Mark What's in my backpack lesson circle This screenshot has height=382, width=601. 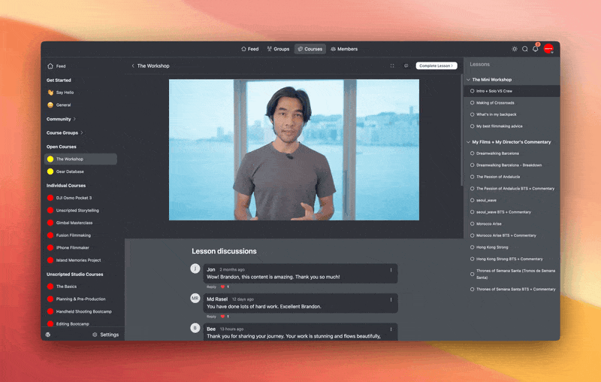473,115
